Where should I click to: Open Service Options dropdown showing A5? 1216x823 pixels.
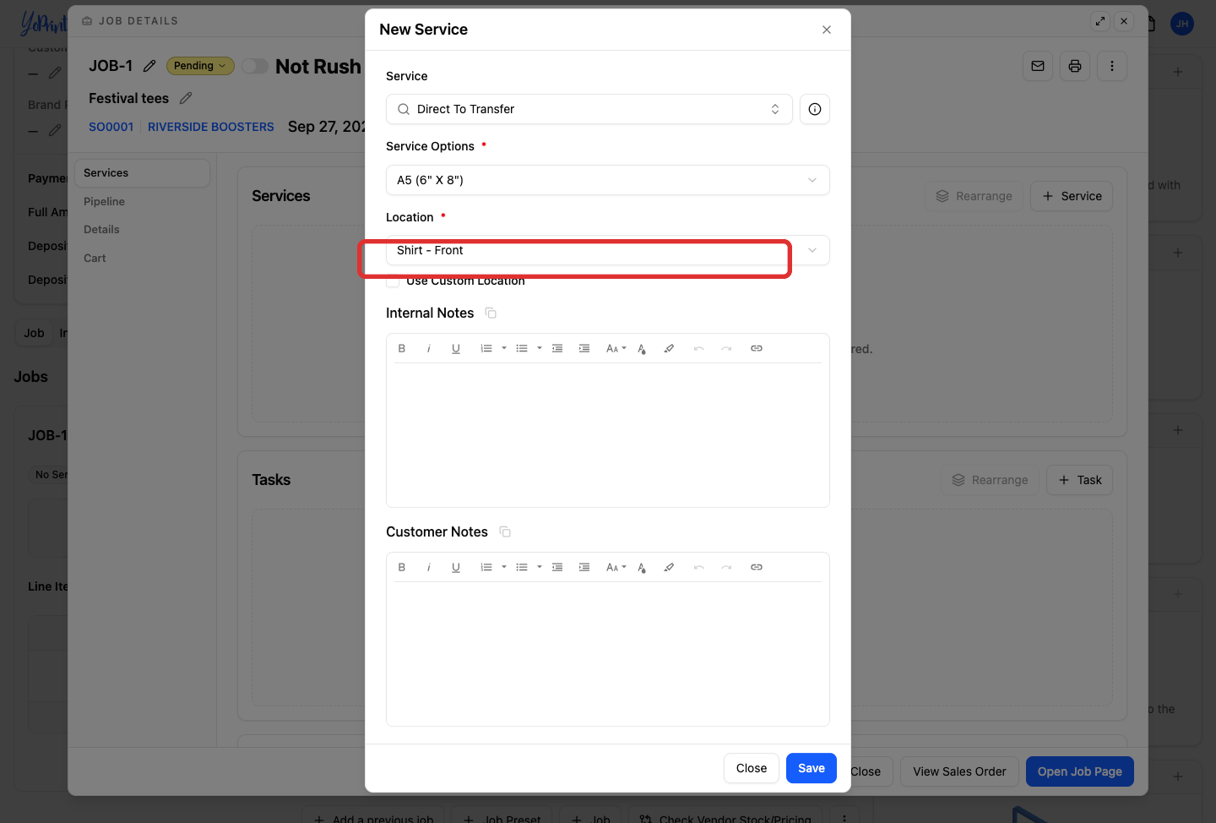click(608, 180)
